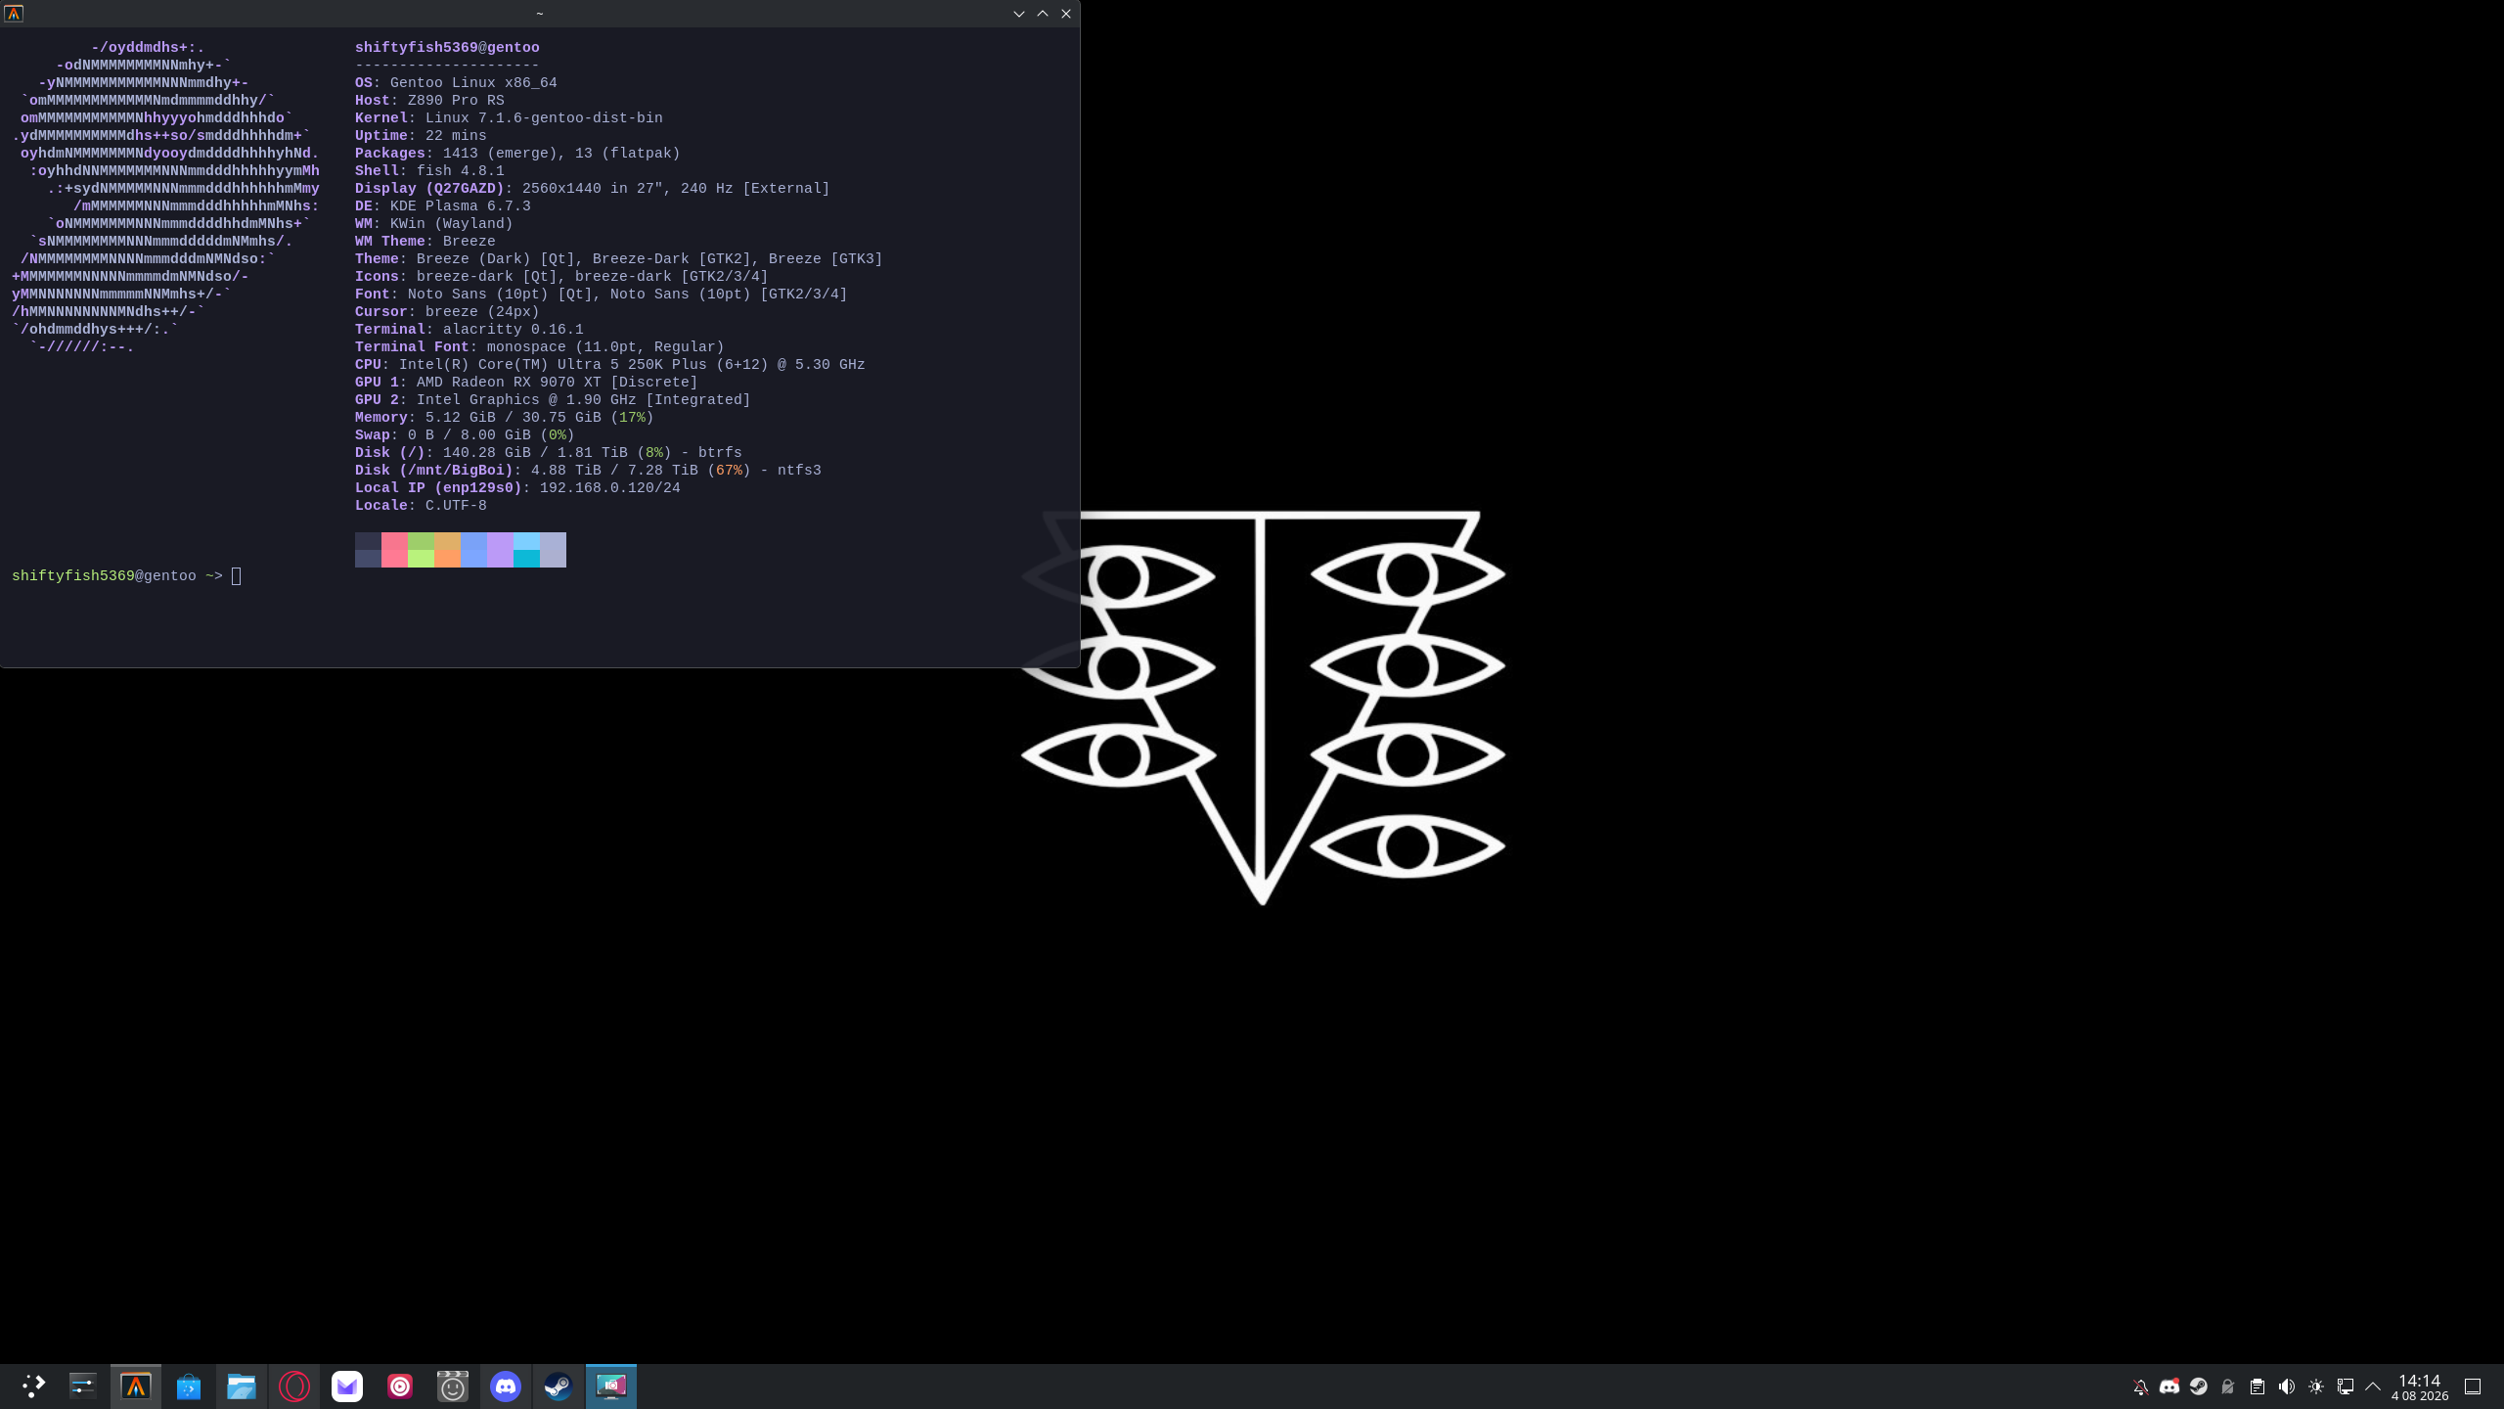2504x1409 pixels.
Task: Open the clock showing 14:14
Action: [x=2420, y=1381]
